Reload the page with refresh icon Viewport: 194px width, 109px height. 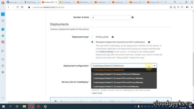(x=18, y=7)
